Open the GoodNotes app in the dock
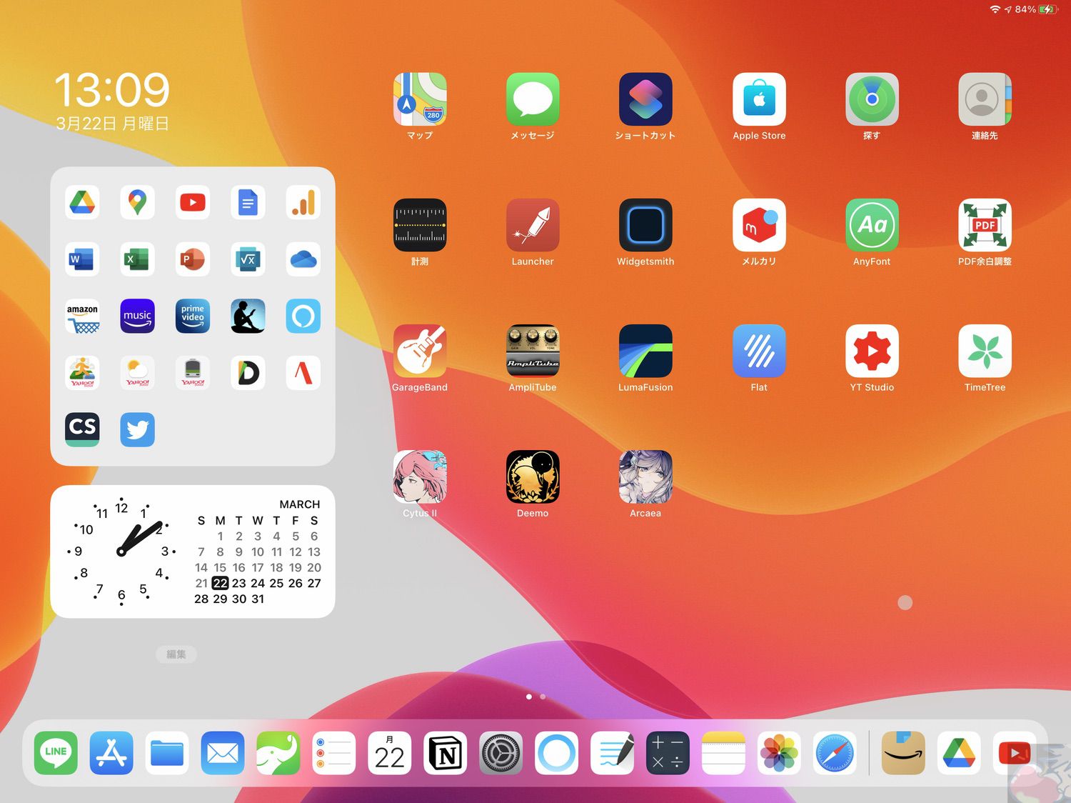The width and height of the screenshot is (1071, 803). (613, 753)
